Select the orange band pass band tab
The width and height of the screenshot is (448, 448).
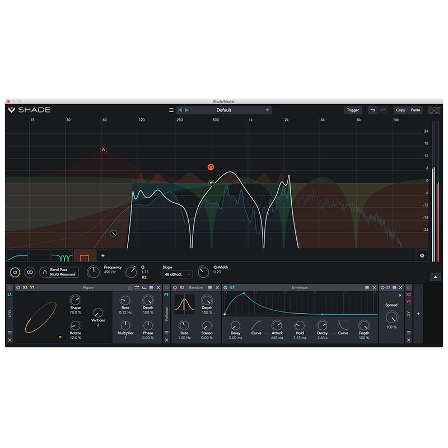85,256
